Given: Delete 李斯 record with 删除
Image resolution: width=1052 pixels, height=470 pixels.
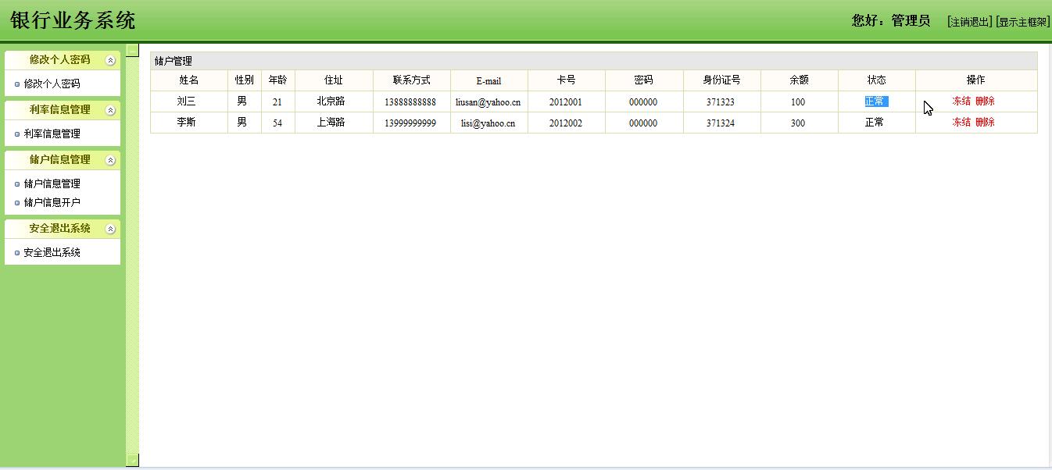Looking at the screenshot, I should [x=985, y=122].
